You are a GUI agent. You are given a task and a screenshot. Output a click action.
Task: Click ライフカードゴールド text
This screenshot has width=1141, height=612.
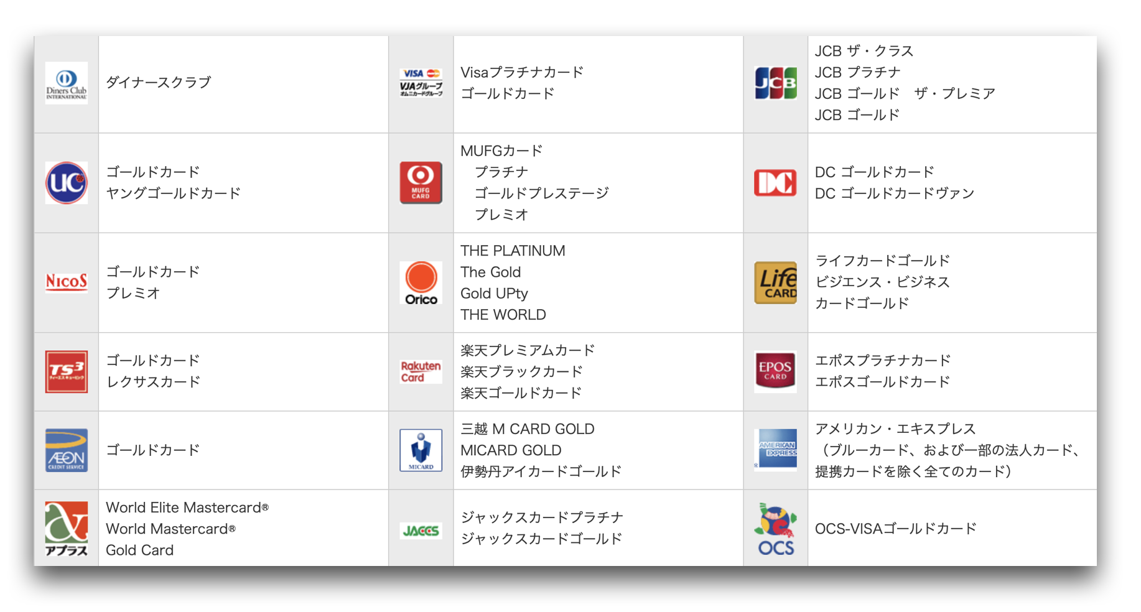pyautogui.click(x=882, y=261)
